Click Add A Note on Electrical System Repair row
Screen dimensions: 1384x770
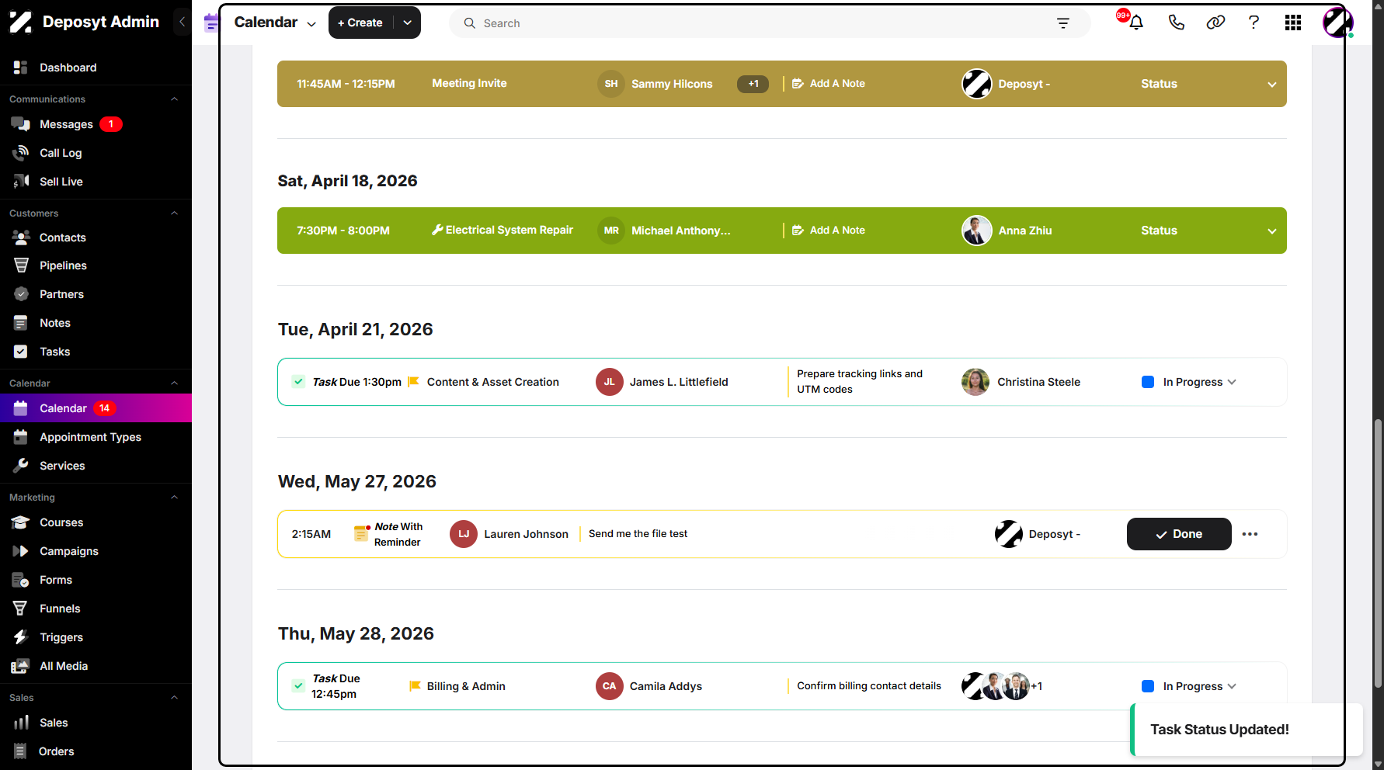pos(829,230)
